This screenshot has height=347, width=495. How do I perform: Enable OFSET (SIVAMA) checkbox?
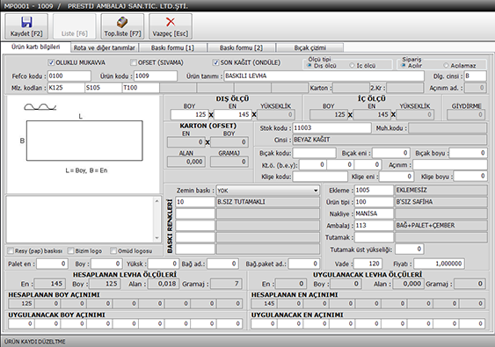coord(134,62)
